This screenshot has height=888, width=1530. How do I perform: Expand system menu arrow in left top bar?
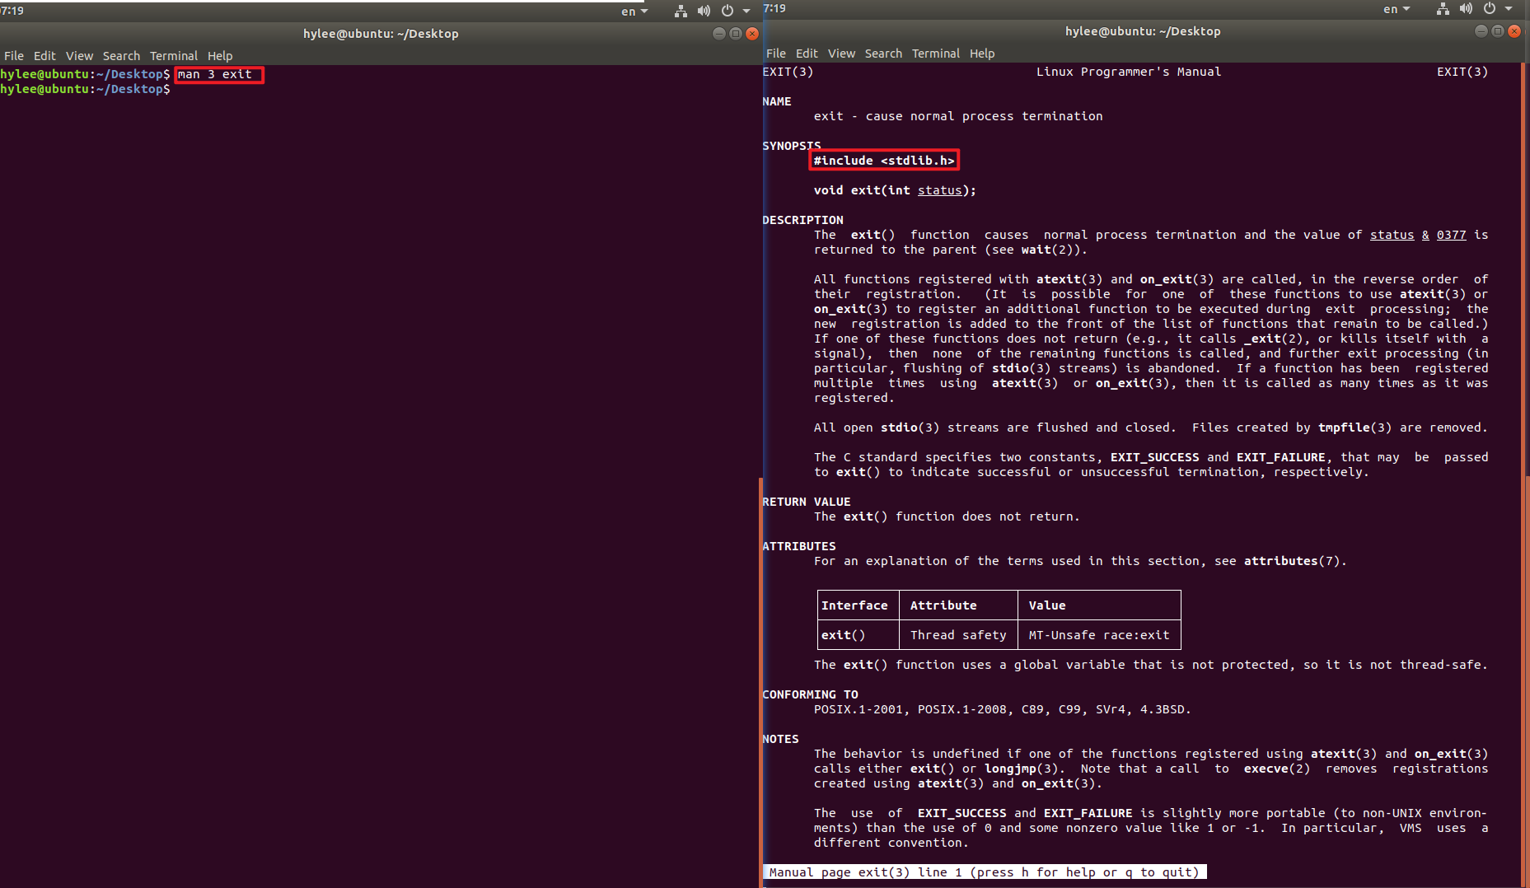746,12
